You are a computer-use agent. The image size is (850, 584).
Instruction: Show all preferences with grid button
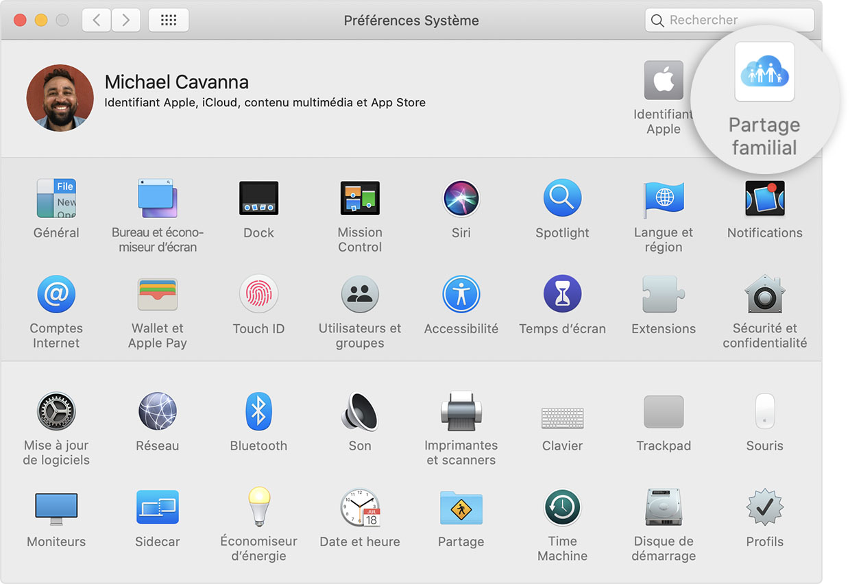click(169, 21)
